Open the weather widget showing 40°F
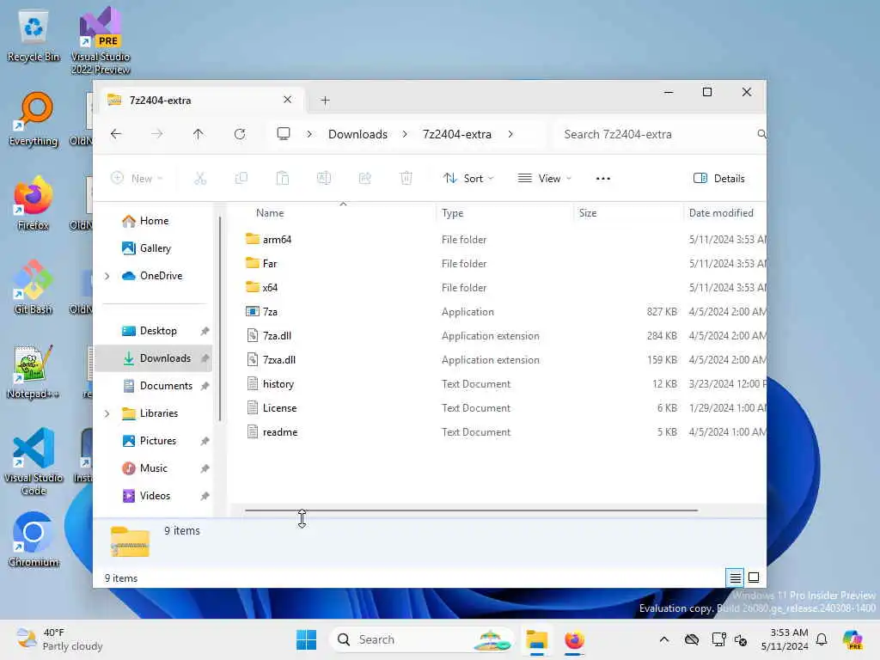 (x=59, y=639)
